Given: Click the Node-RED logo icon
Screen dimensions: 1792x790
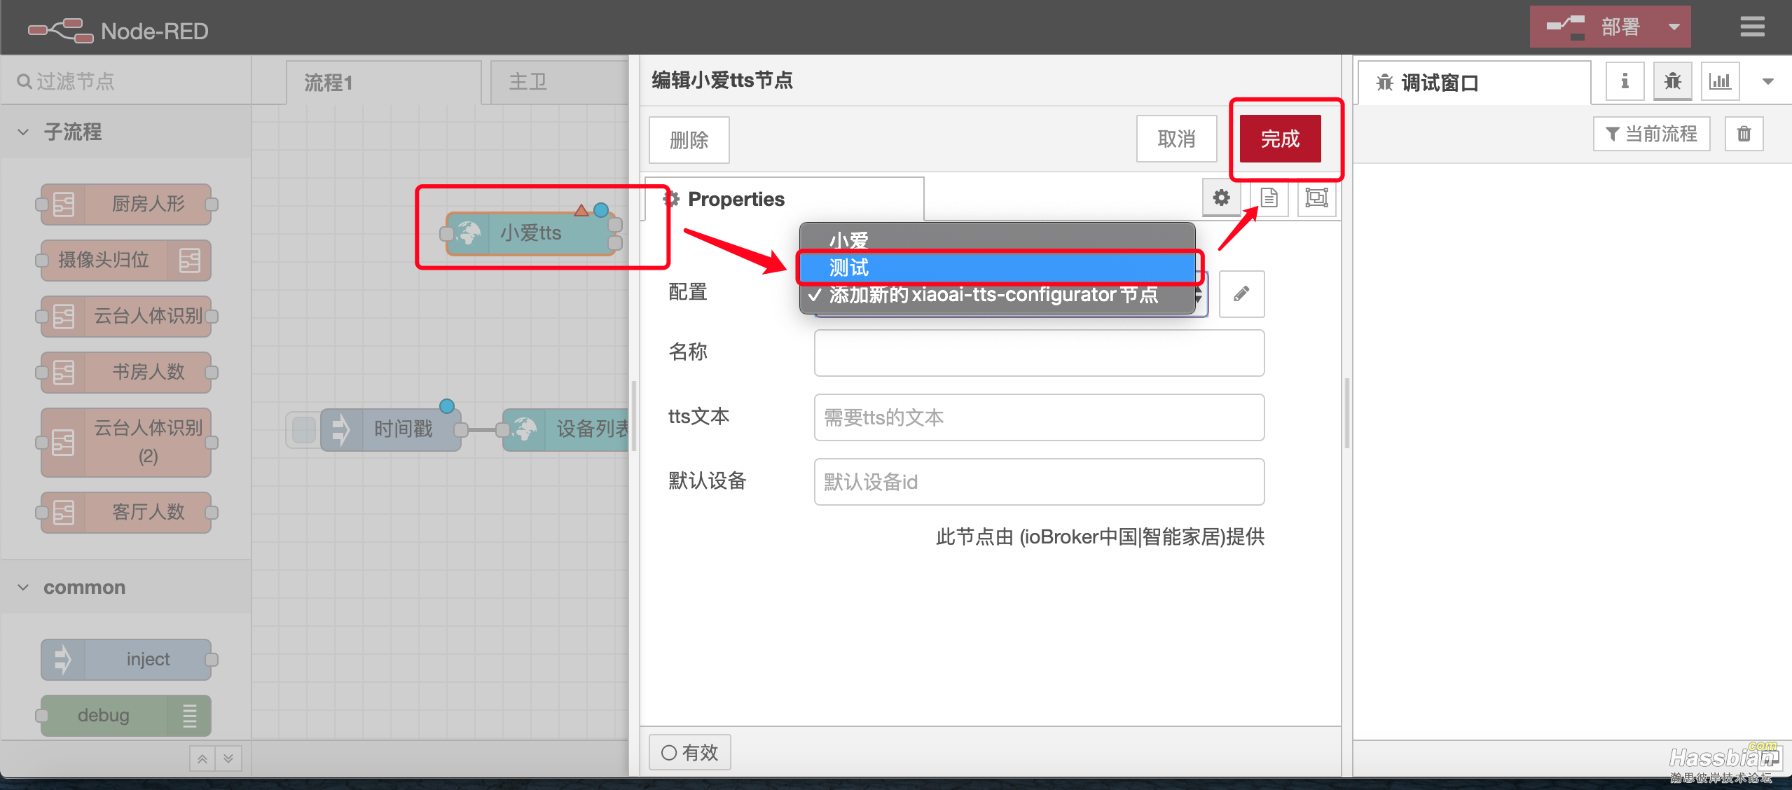Looking at the screenshot, I should [60, 31].
